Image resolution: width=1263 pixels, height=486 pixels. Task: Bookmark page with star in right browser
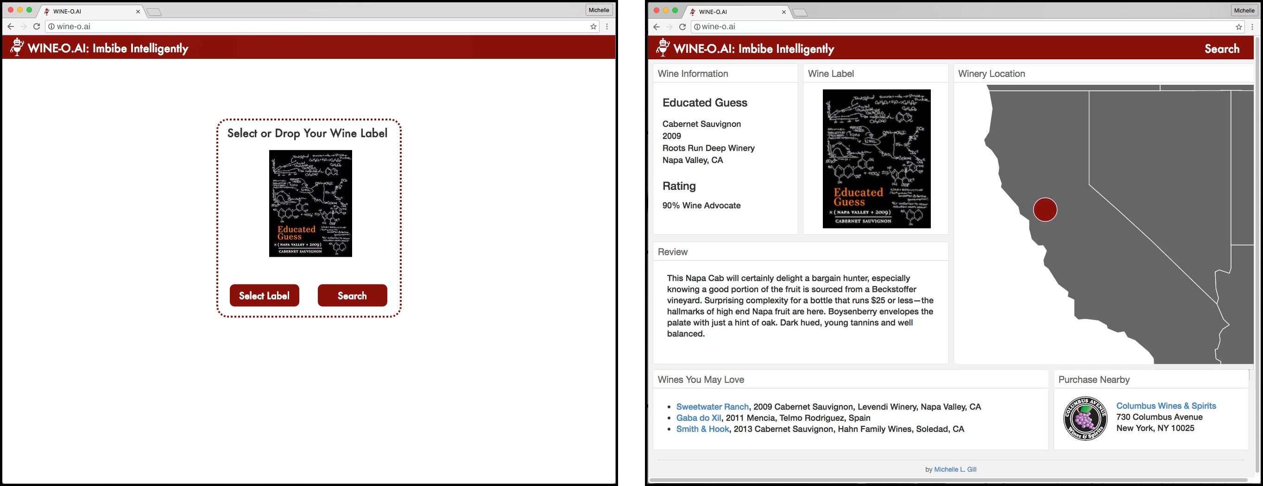1239,27
